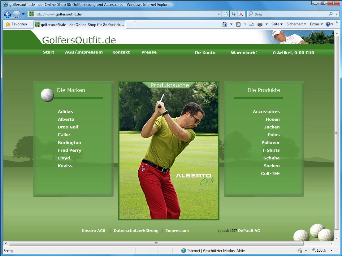Open the Extras menu
Viewport: 342px width, 256px height.
(316, 24)
